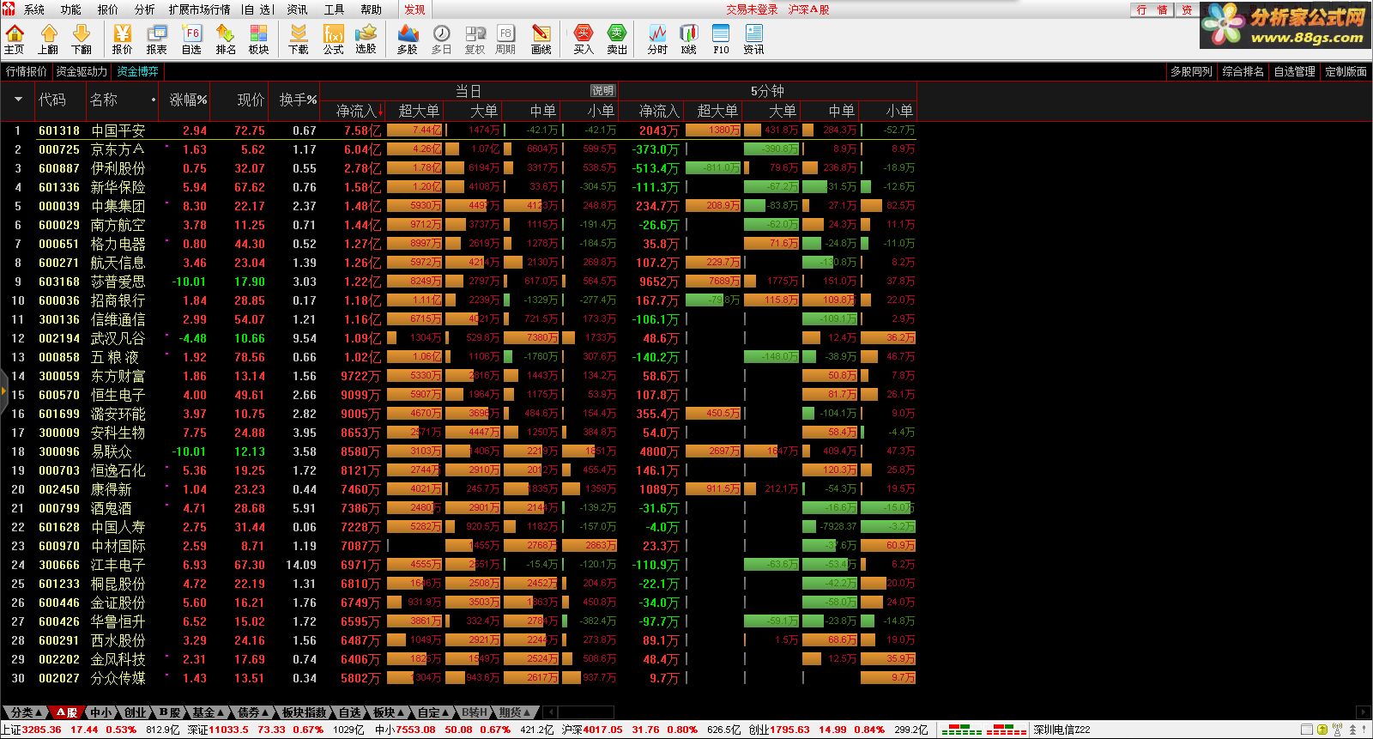This screenshot has width=1373, height=739.
Task: Open the 帮助 menu
Action: [371, 9]
